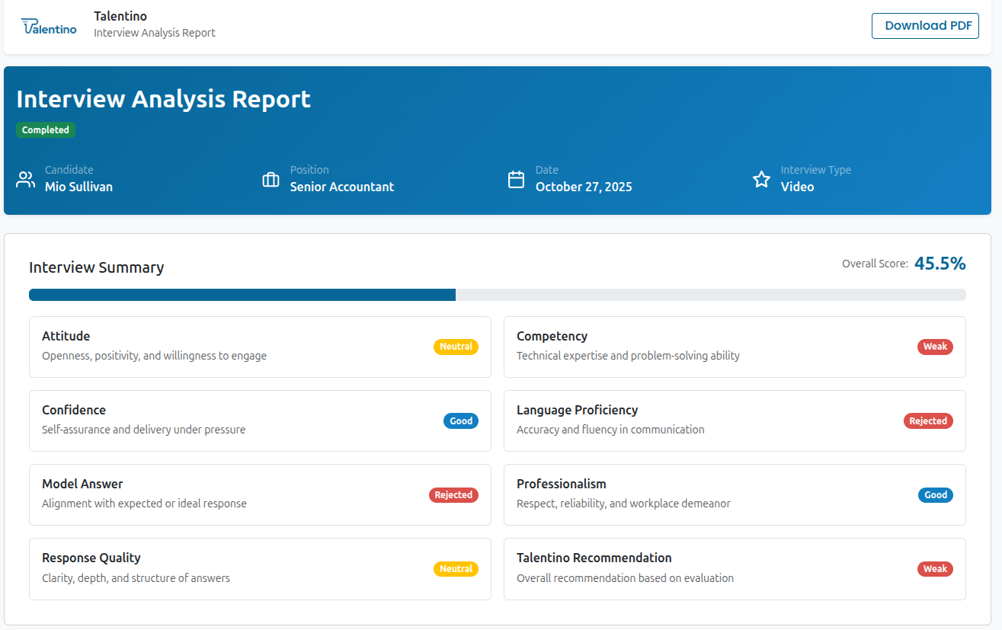Click Rejected badge for Language Proficiency
The image size is (1002, 630).
tap(927, 421)
